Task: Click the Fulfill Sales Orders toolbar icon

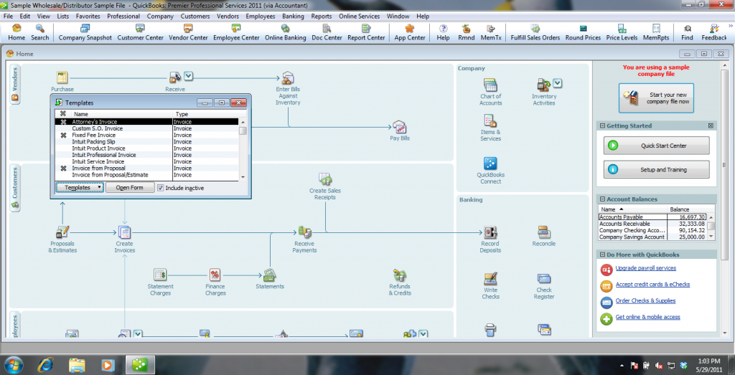Action: (x=535, y=32)
